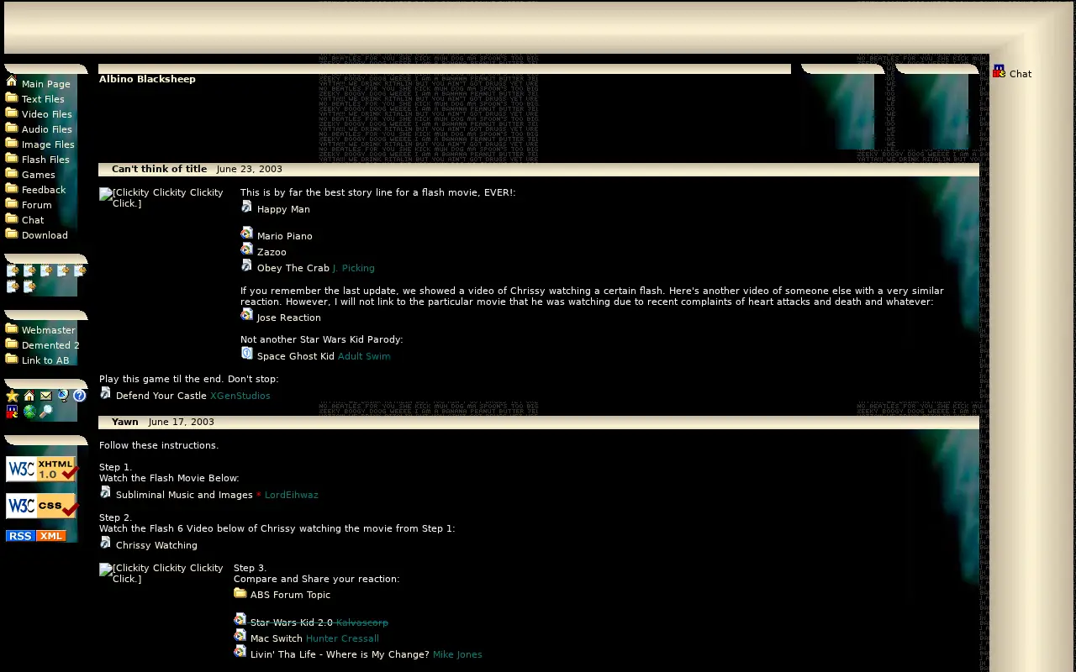This screenshot has height=672, width=1076.
Task: Click the folder icon beside ABS Forum Topic
Action: click(x=240, y=592)
